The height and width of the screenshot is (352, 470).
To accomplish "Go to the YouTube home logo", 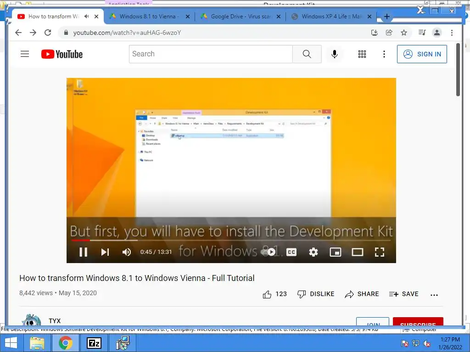I will coord(62,54).
